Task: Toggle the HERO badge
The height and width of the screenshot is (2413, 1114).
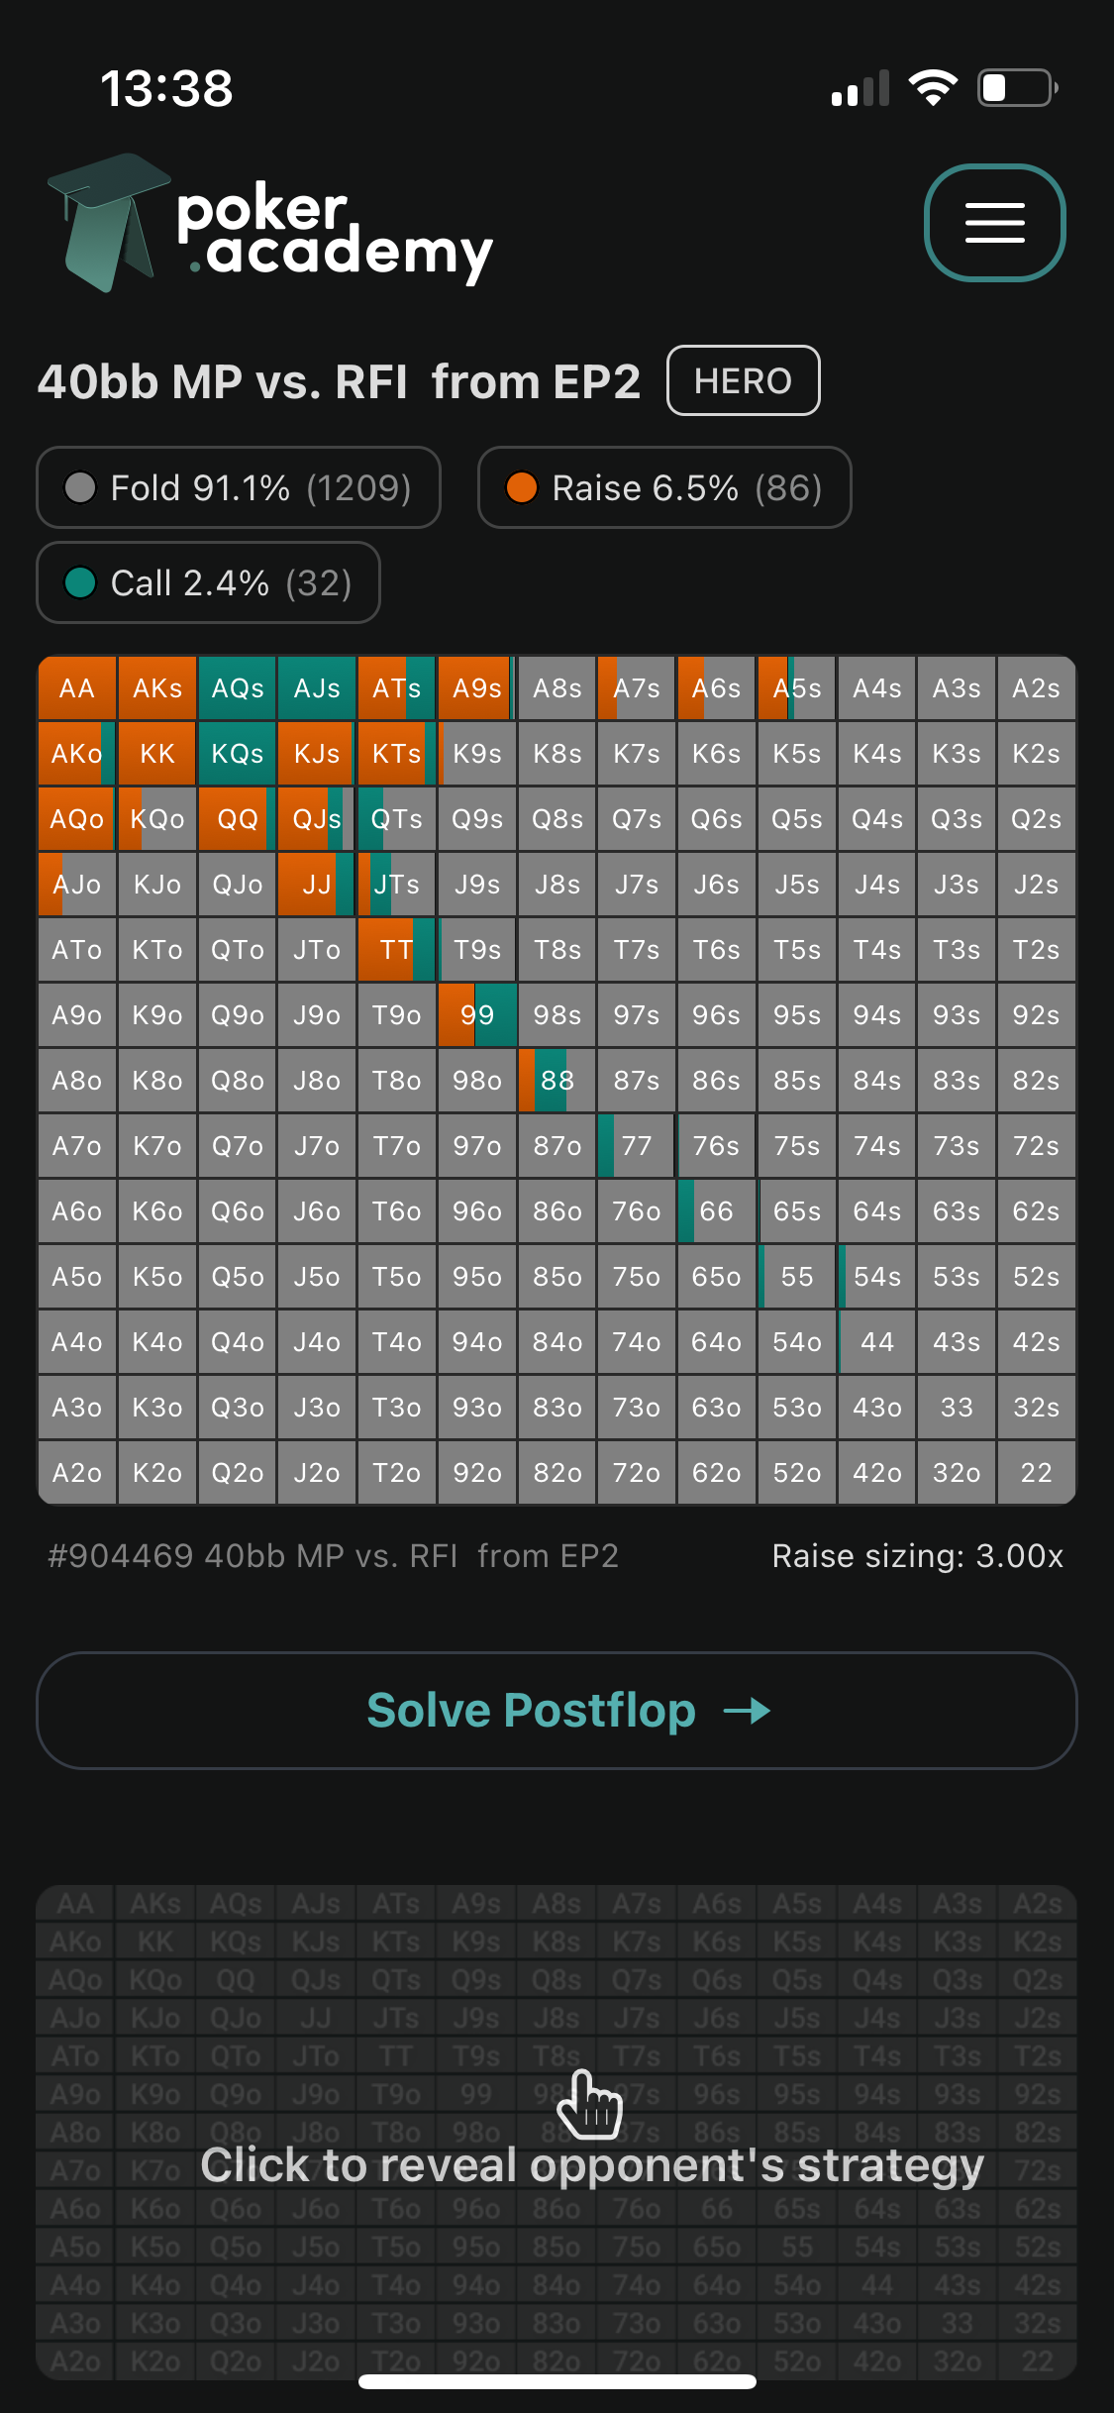Action: [x=743, y=380]
